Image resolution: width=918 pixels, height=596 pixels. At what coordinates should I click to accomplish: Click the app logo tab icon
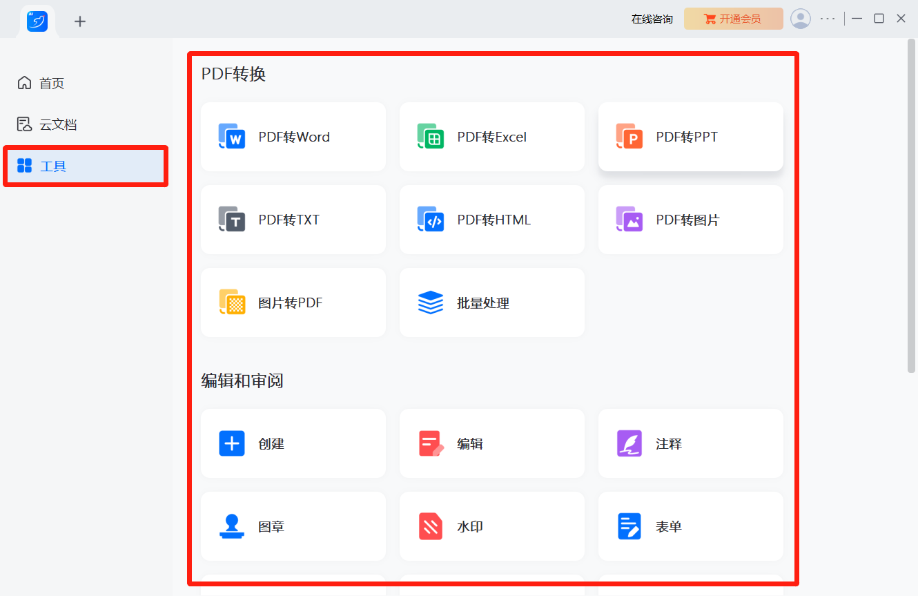pyautogui.click(x=37, y=21)
